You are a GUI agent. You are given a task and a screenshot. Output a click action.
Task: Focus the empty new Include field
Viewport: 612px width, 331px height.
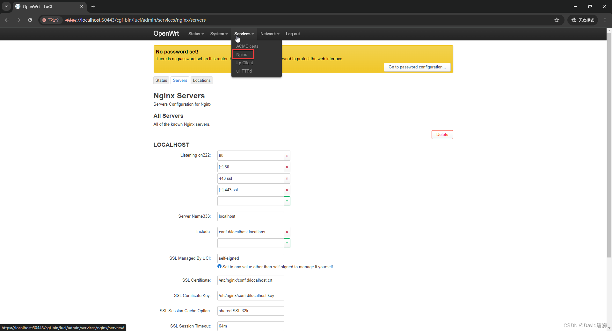[251, 243]
